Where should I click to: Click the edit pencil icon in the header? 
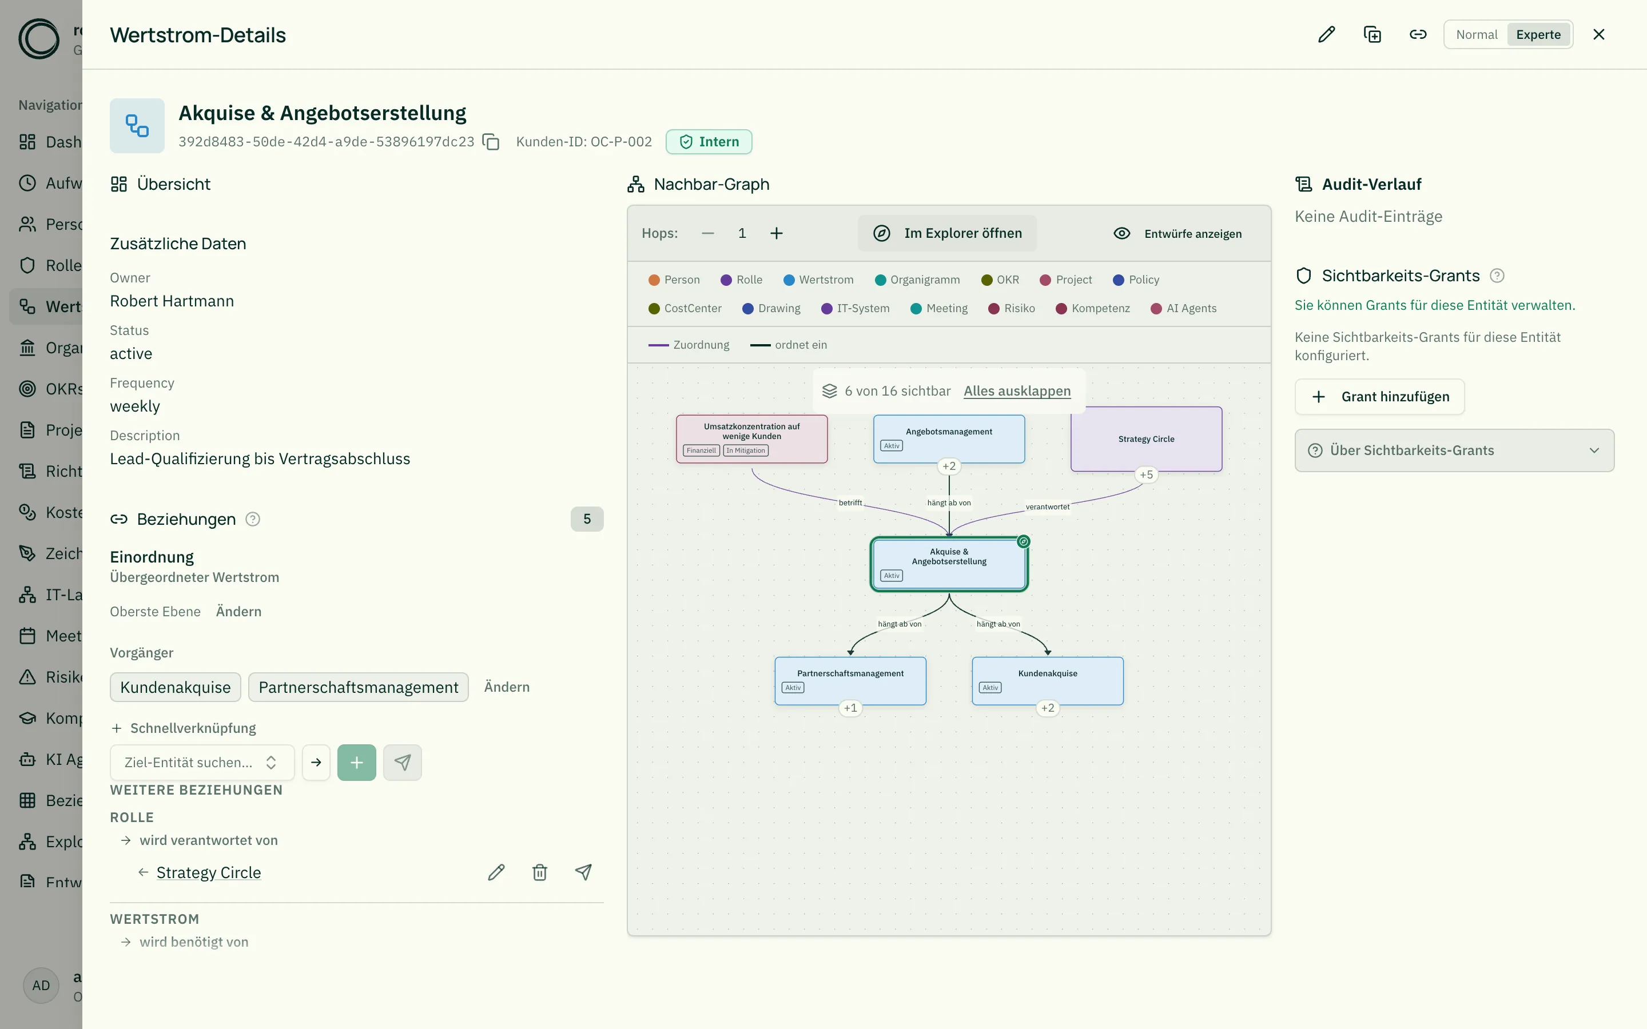coord(1326,35)
